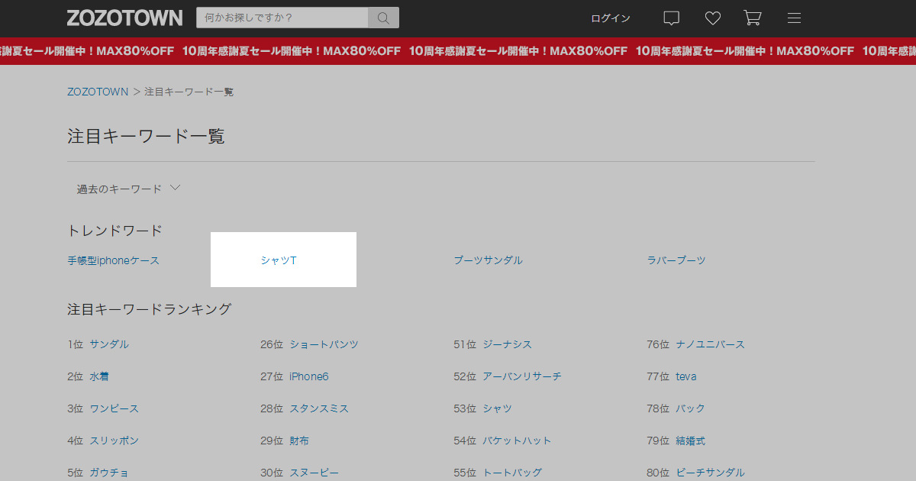The image size is (916, 481).
Task: Select rank 76 keyword ナノユニバース
Action: click(x=710, y=344)
